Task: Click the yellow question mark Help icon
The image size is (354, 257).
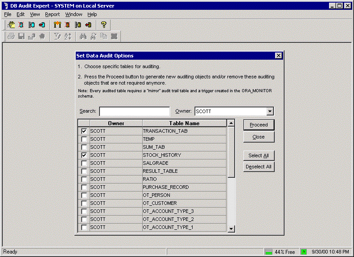Action: coord(103,25)
